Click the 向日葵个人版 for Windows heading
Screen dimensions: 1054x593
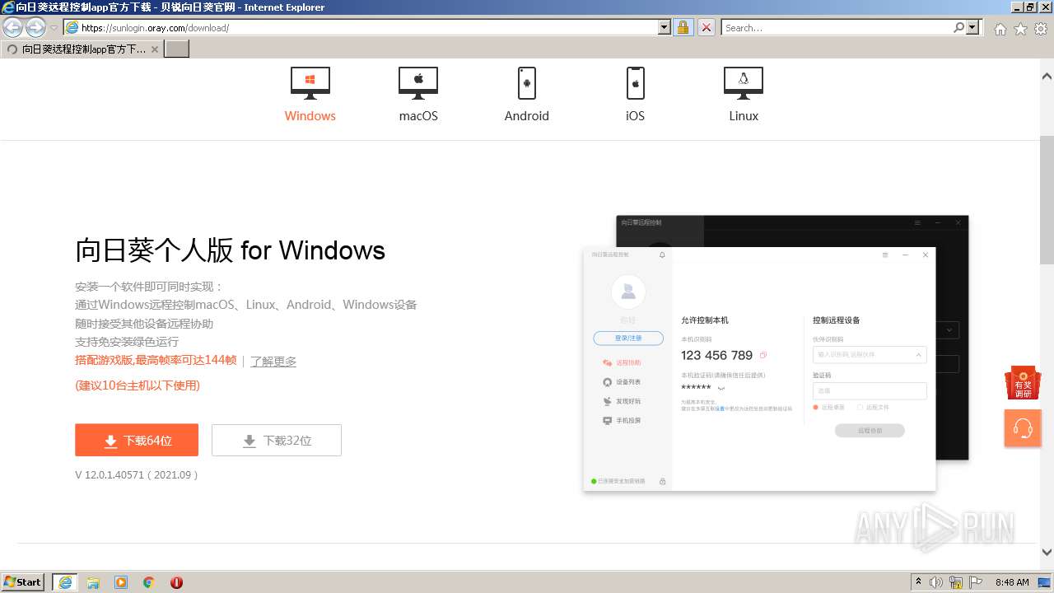tap(231, 250)
